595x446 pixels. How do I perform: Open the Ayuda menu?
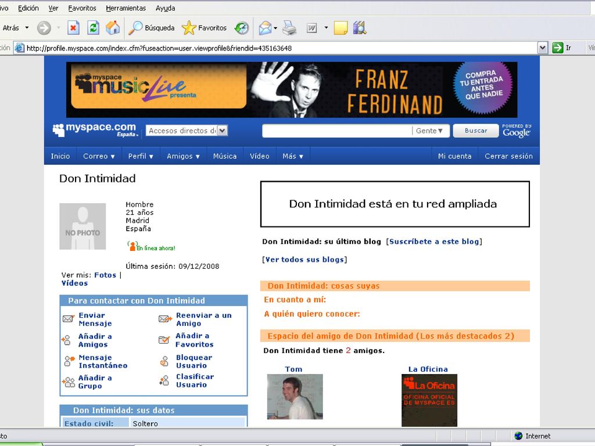pos(166,8)
